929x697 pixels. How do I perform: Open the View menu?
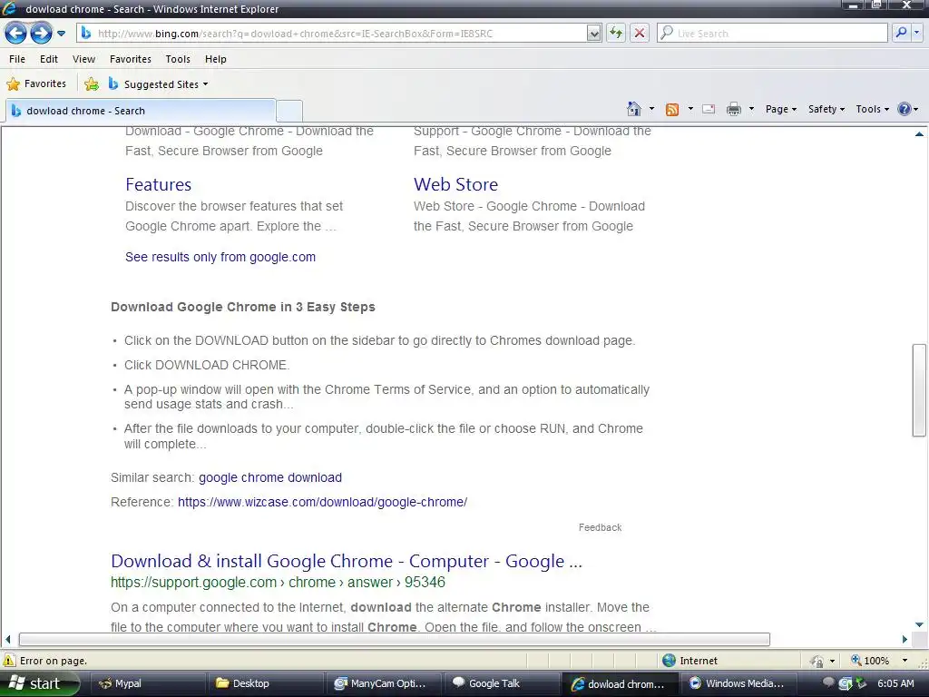click(x=83, y=59)
